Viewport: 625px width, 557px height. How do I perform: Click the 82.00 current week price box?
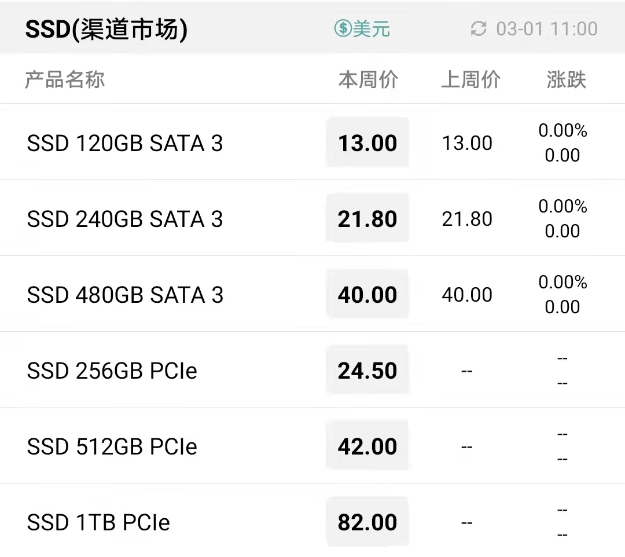pos(367,522)
